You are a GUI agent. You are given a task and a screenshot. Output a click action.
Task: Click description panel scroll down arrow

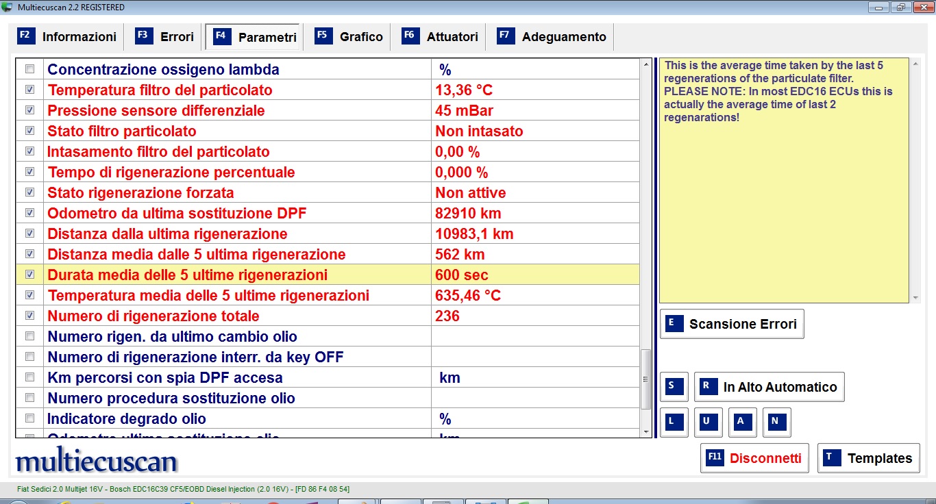tap(916, 298)
